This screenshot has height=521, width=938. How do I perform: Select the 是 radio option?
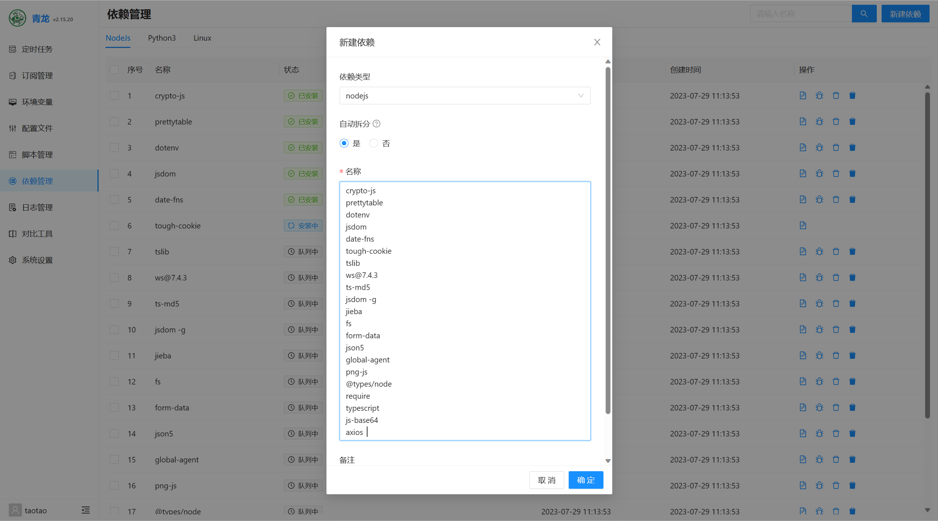(x=344, y=143)
